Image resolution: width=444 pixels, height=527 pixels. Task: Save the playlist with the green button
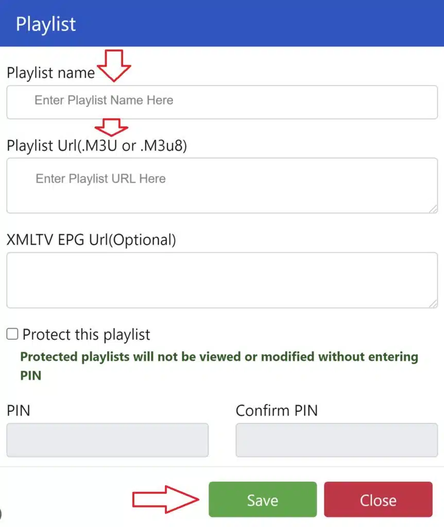[263, 499]
